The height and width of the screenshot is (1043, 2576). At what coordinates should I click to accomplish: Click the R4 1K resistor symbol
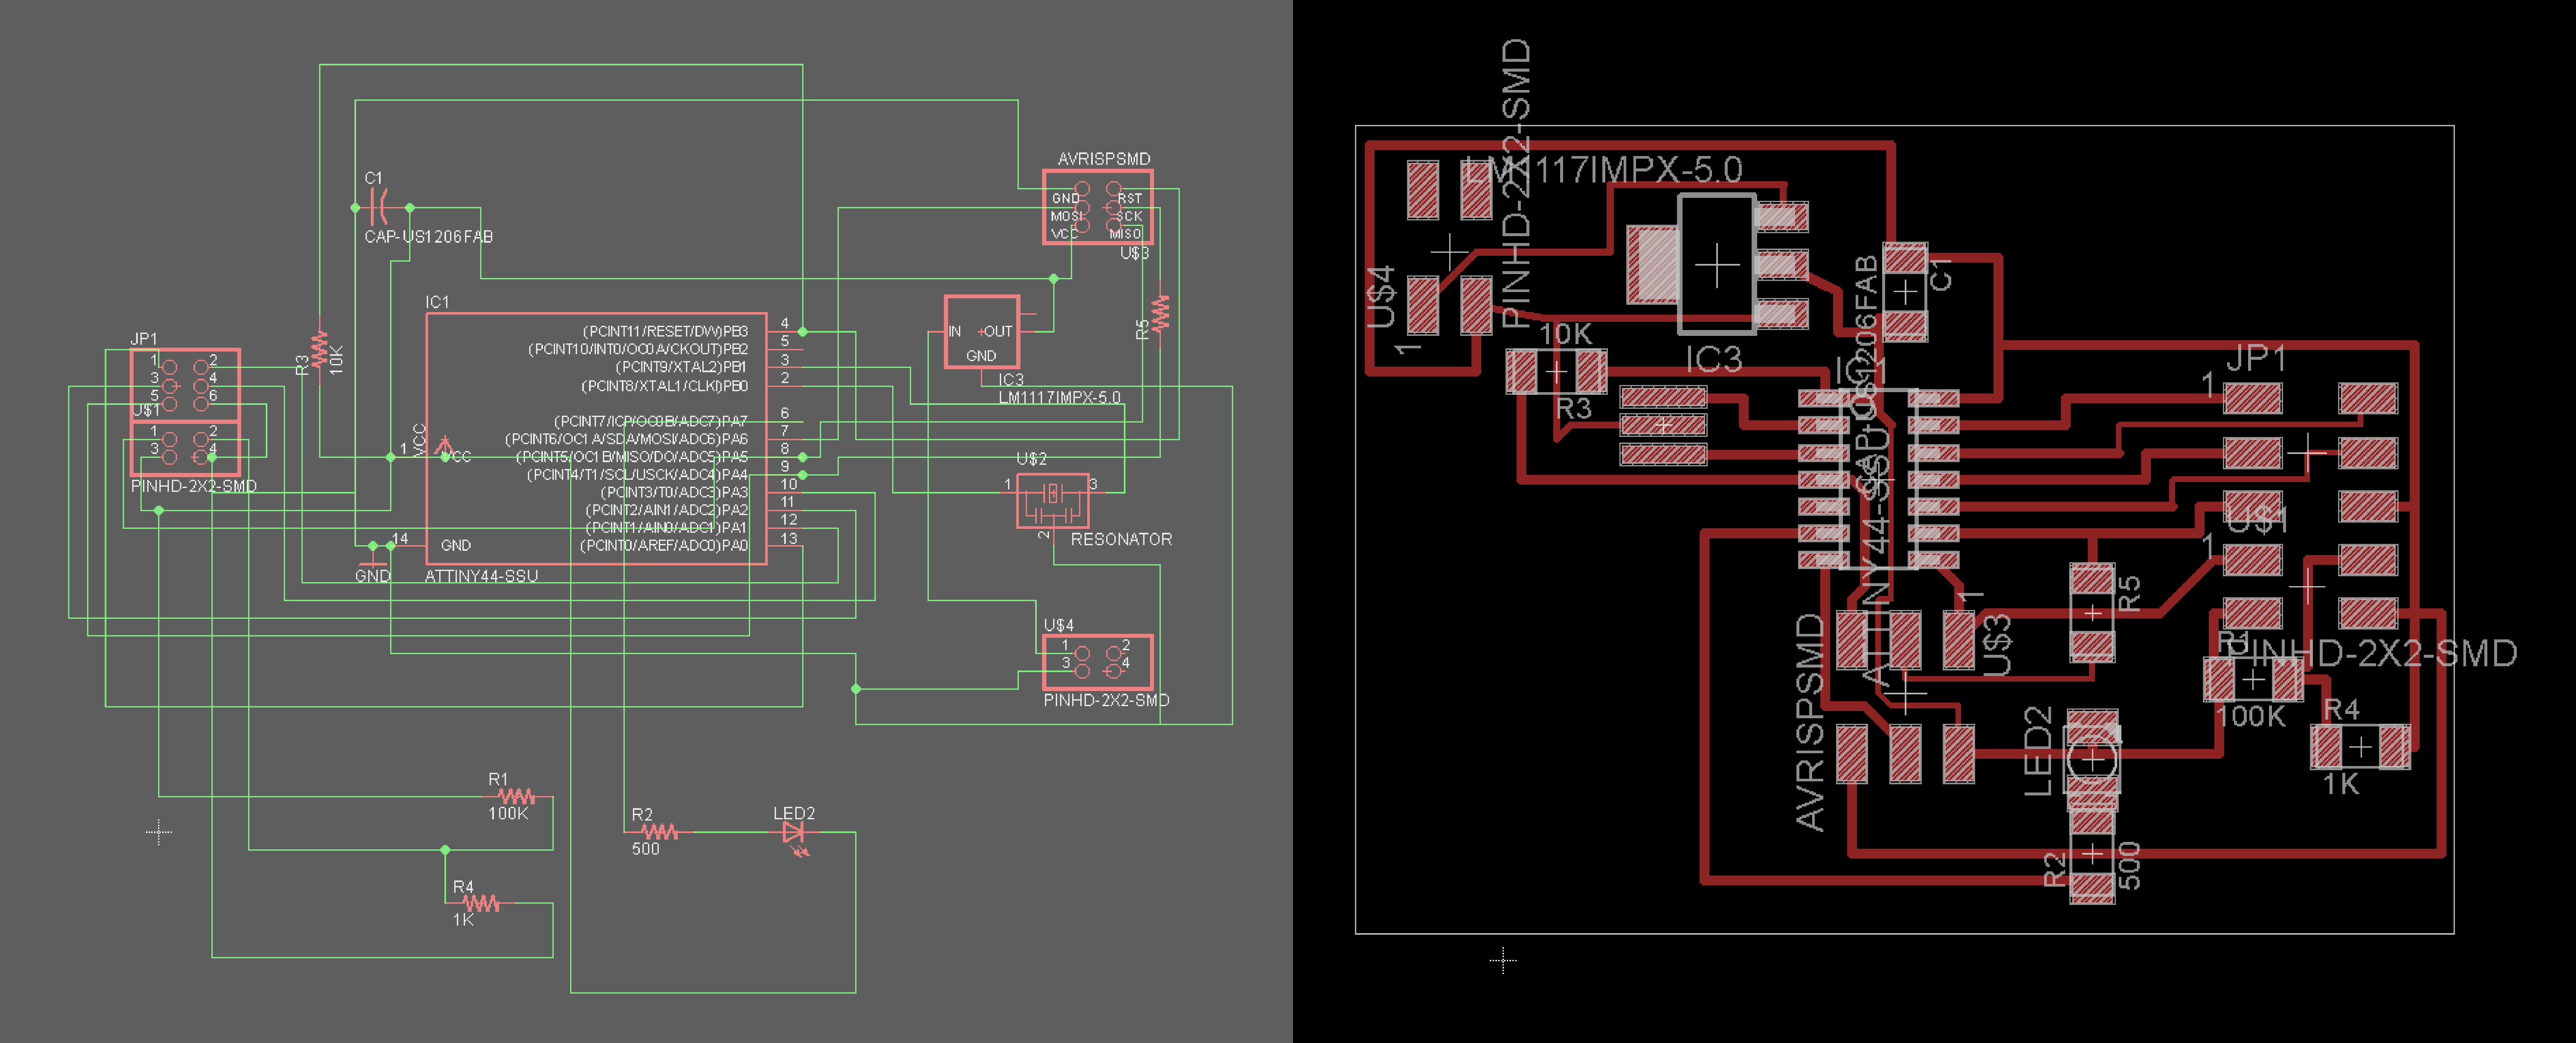481,903
